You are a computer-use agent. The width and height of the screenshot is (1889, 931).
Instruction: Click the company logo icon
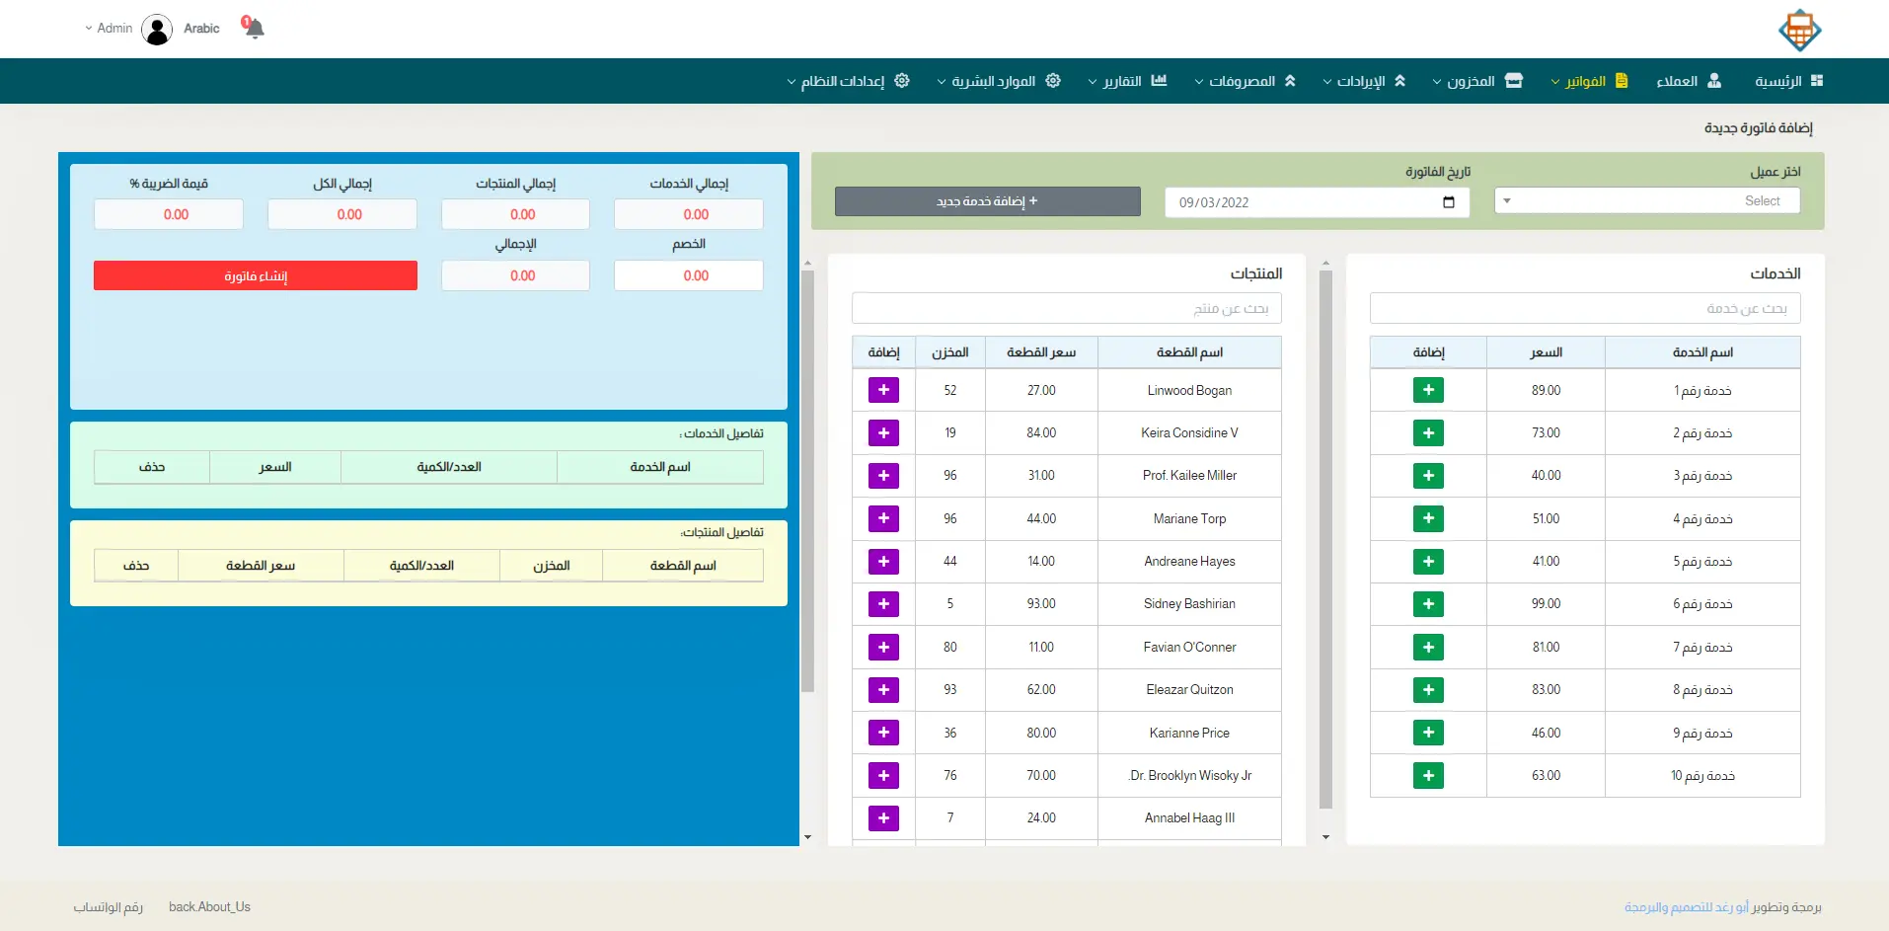point(1799,30)
